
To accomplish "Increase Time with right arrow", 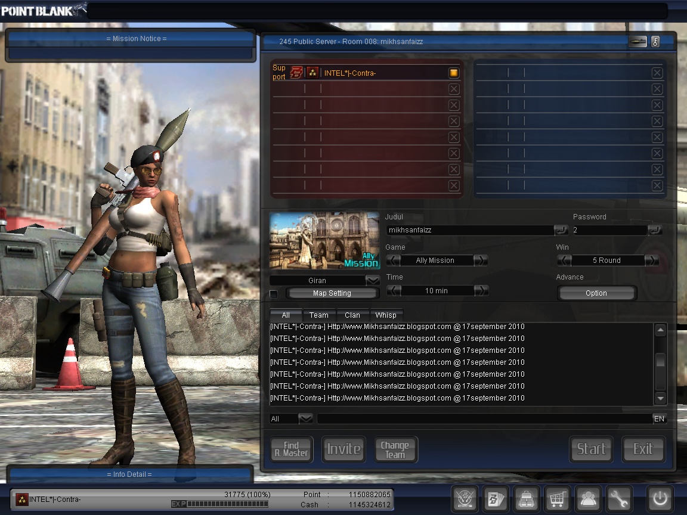I will tap(481, 290).
